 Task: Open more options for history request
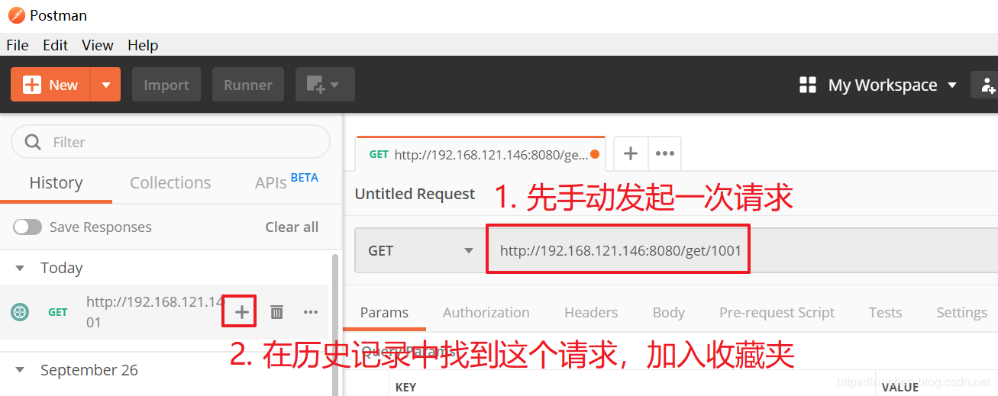pyautogui.click(x=310, y=311)
